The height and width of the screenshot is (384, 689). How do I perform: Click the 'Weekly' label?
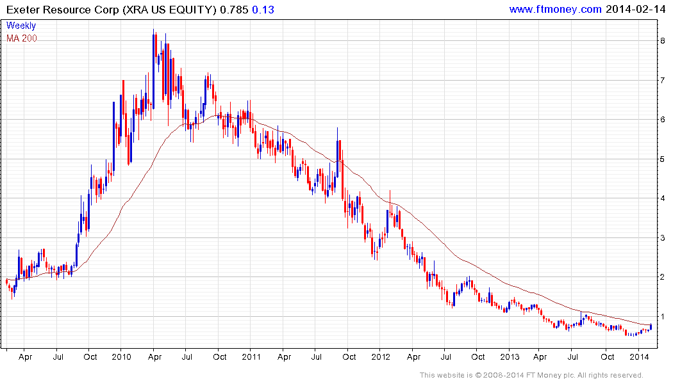point(21,26)
